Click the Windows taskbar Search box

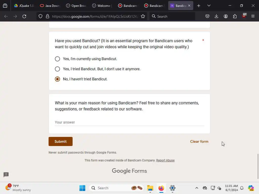(116, 188)
